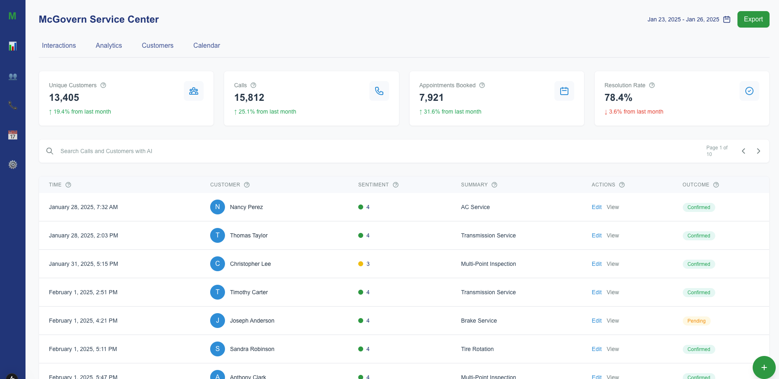View Sandra Robinson's Tire Rotation call
Image resolution: width=779 pixels, height=379 pixels.
pyautogui.click(x=612, y=349)
